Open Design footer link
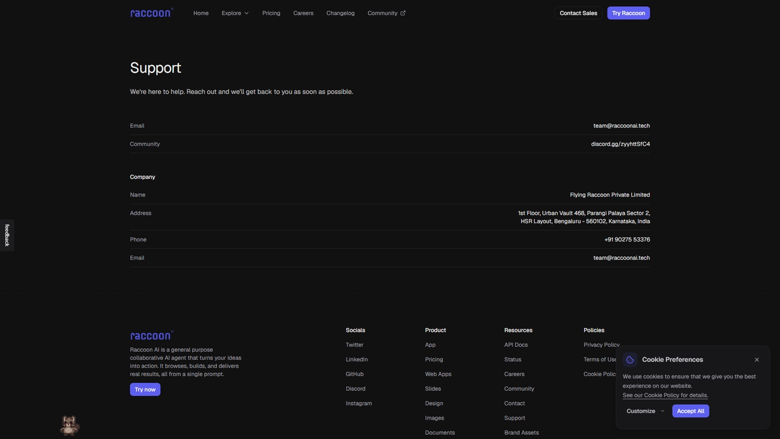The width and height of the screenshot is (780, 439). tap(434, 403)
